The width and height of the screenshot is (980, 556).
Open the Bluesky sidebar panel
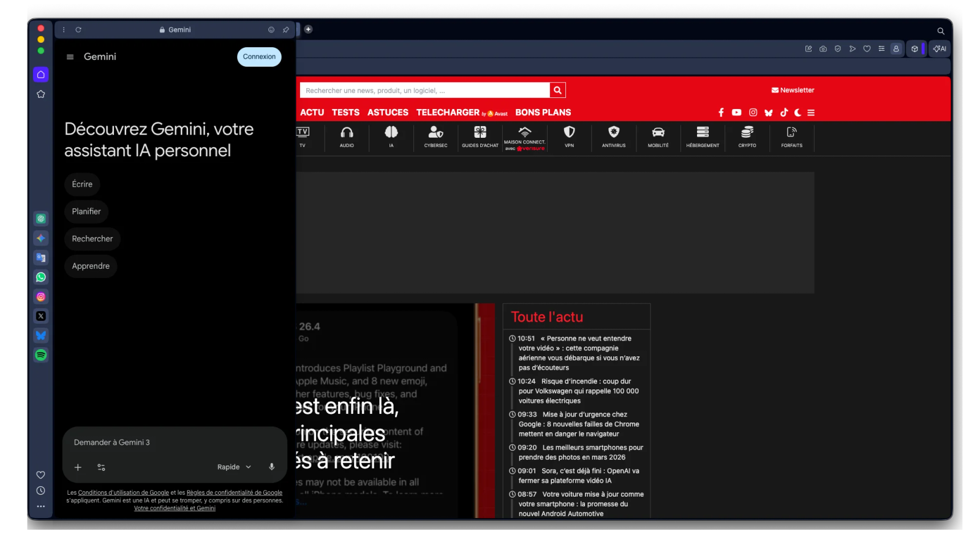click(x=41, y=336)
